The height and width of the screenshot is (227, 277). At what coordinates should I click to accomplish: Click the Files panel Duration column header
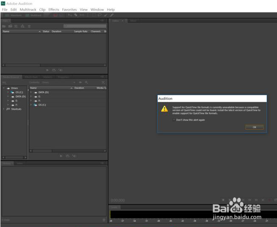point(56,31)
